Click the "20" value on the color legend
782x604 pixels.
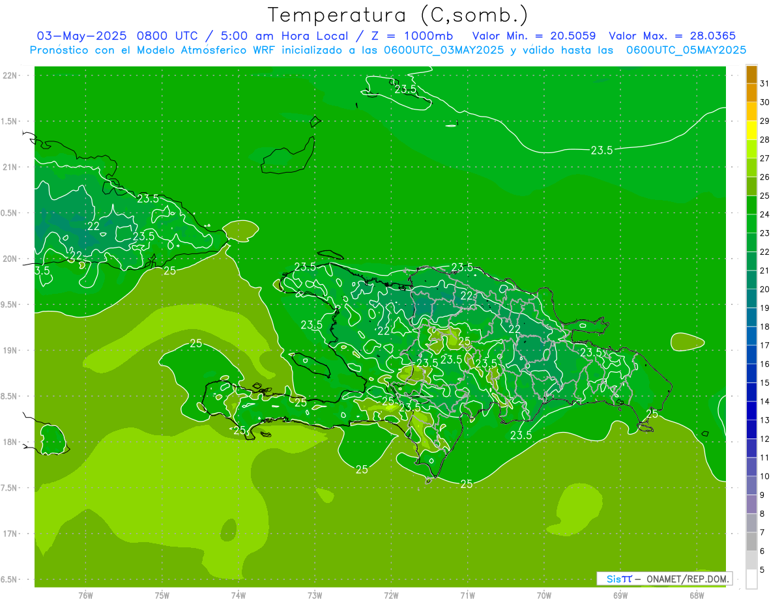point(765,289)
